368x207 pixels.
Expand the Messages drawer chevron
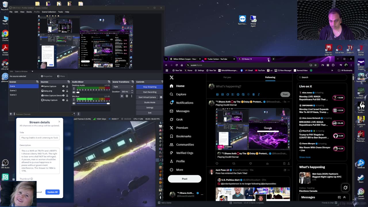[x=344, y=197]
